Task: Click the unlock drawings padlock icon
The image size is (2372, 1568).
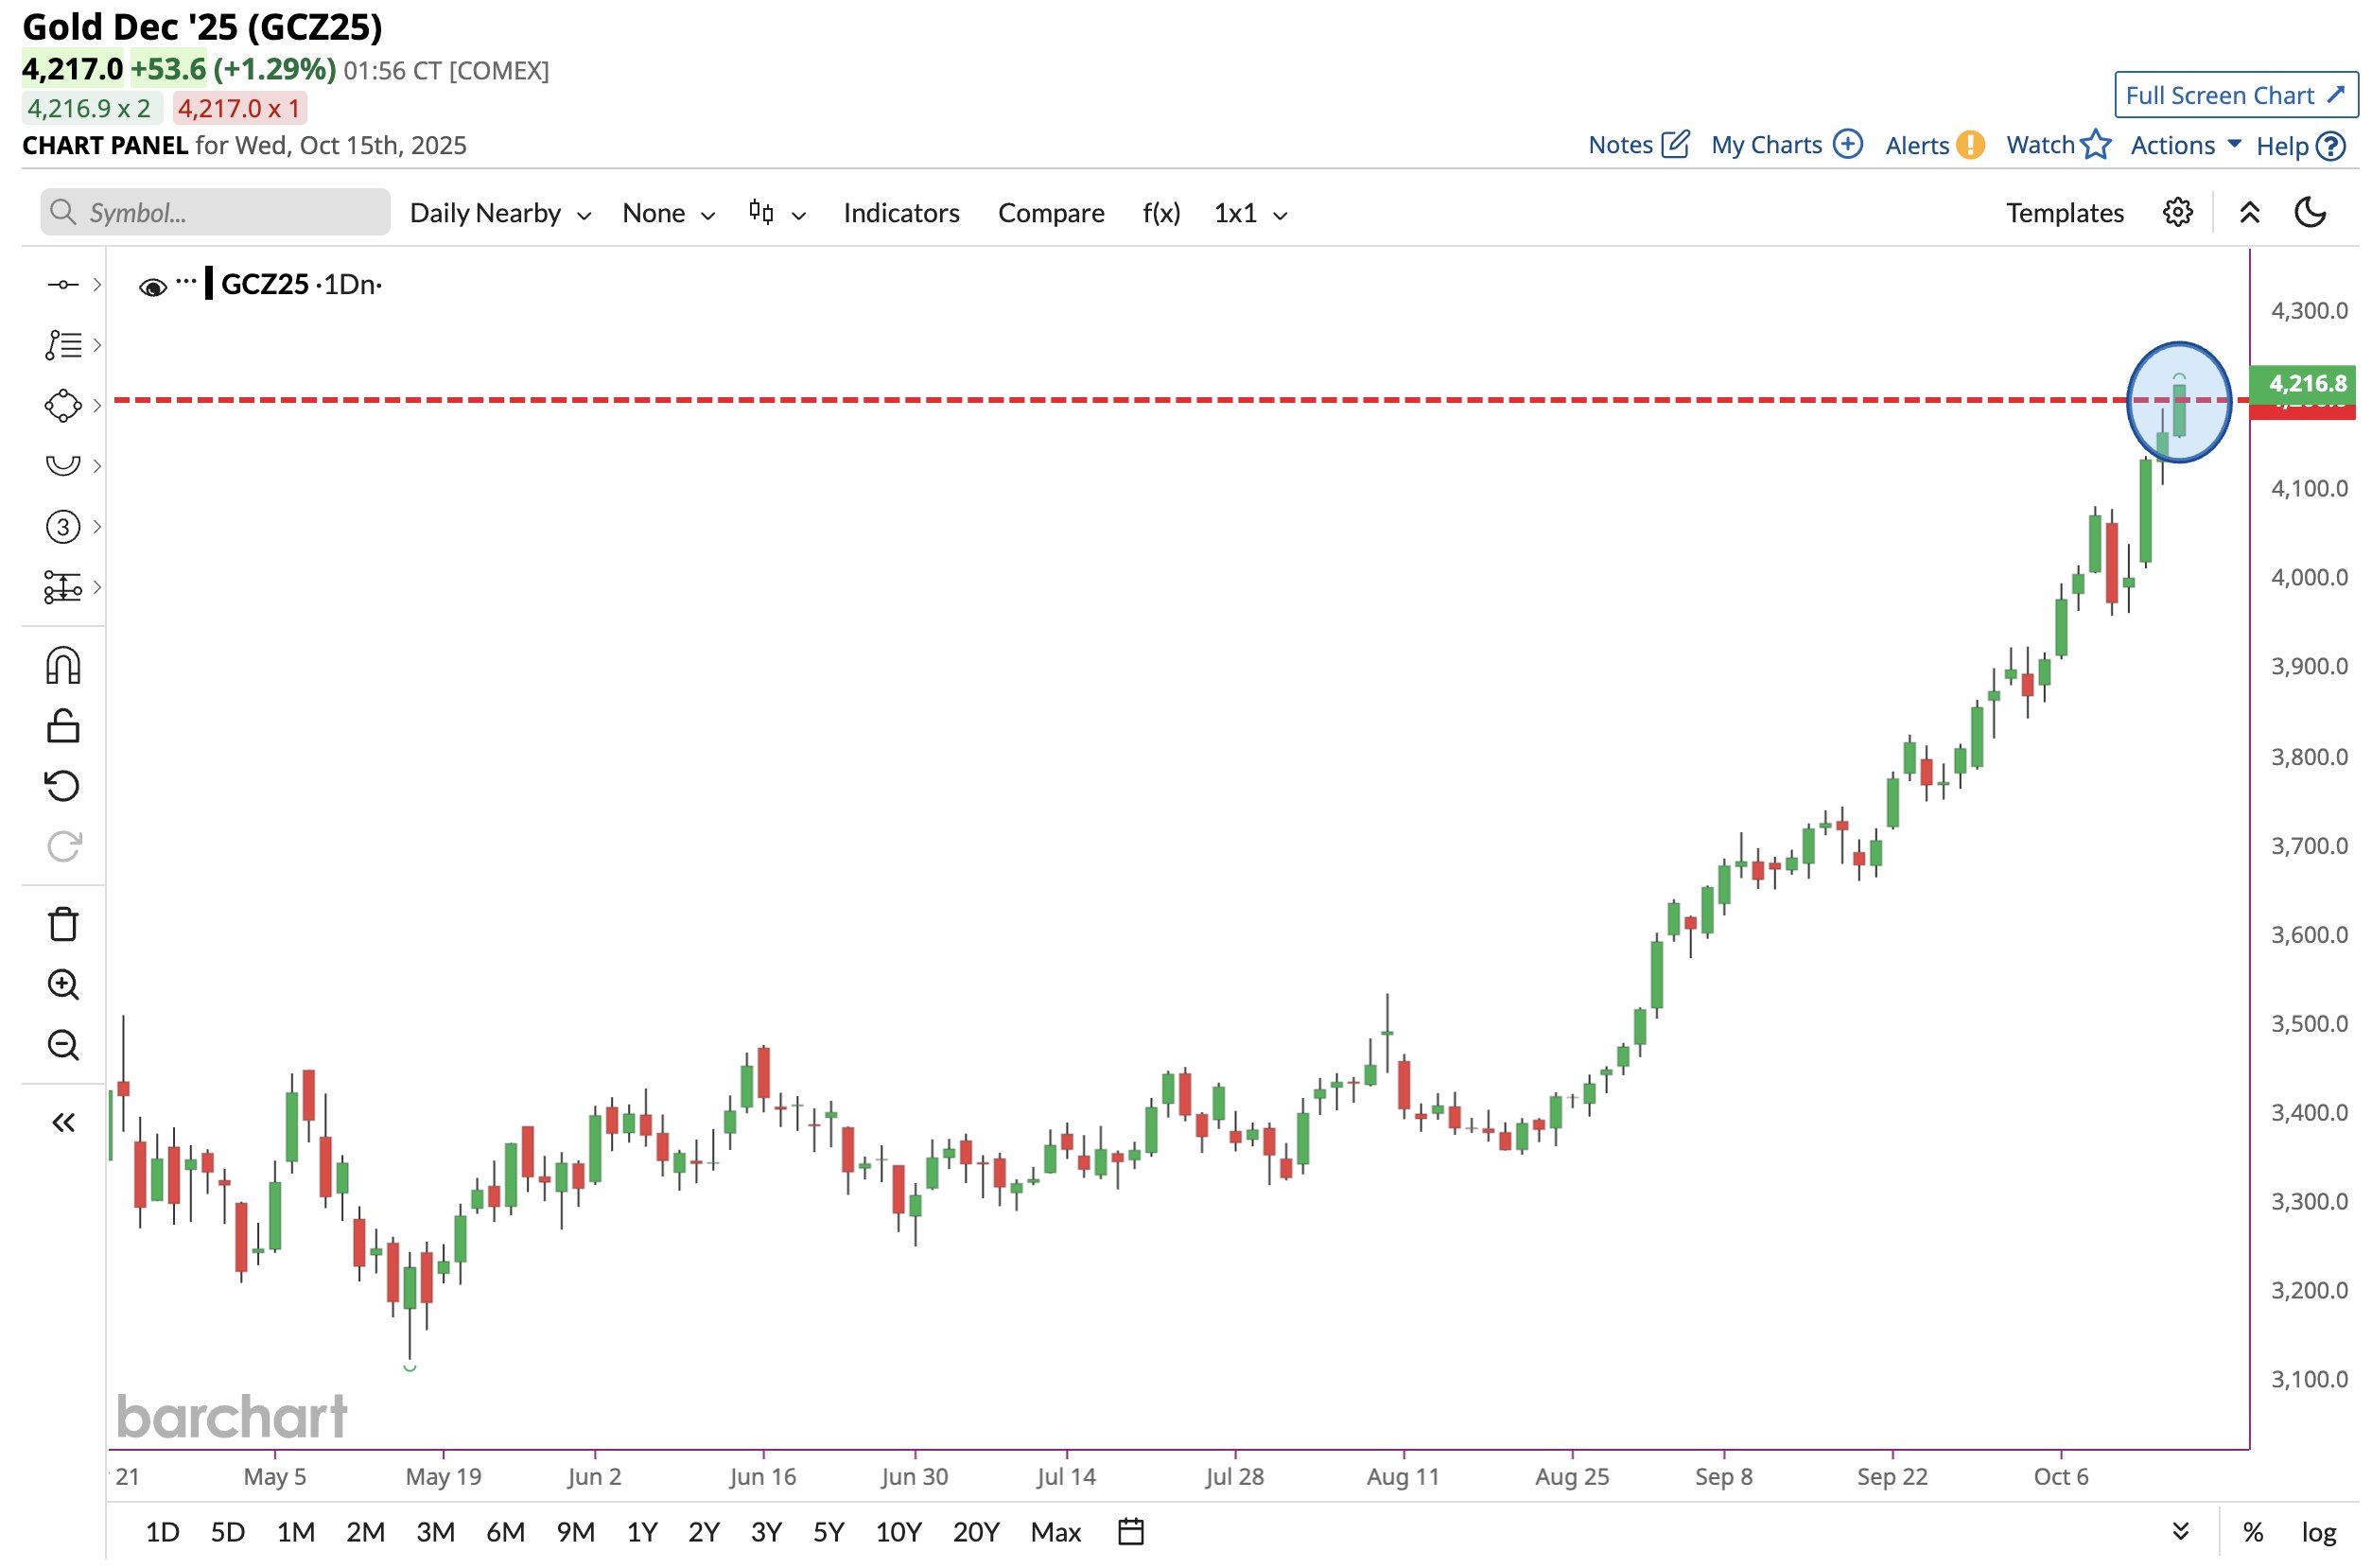Action: point(63,726)
